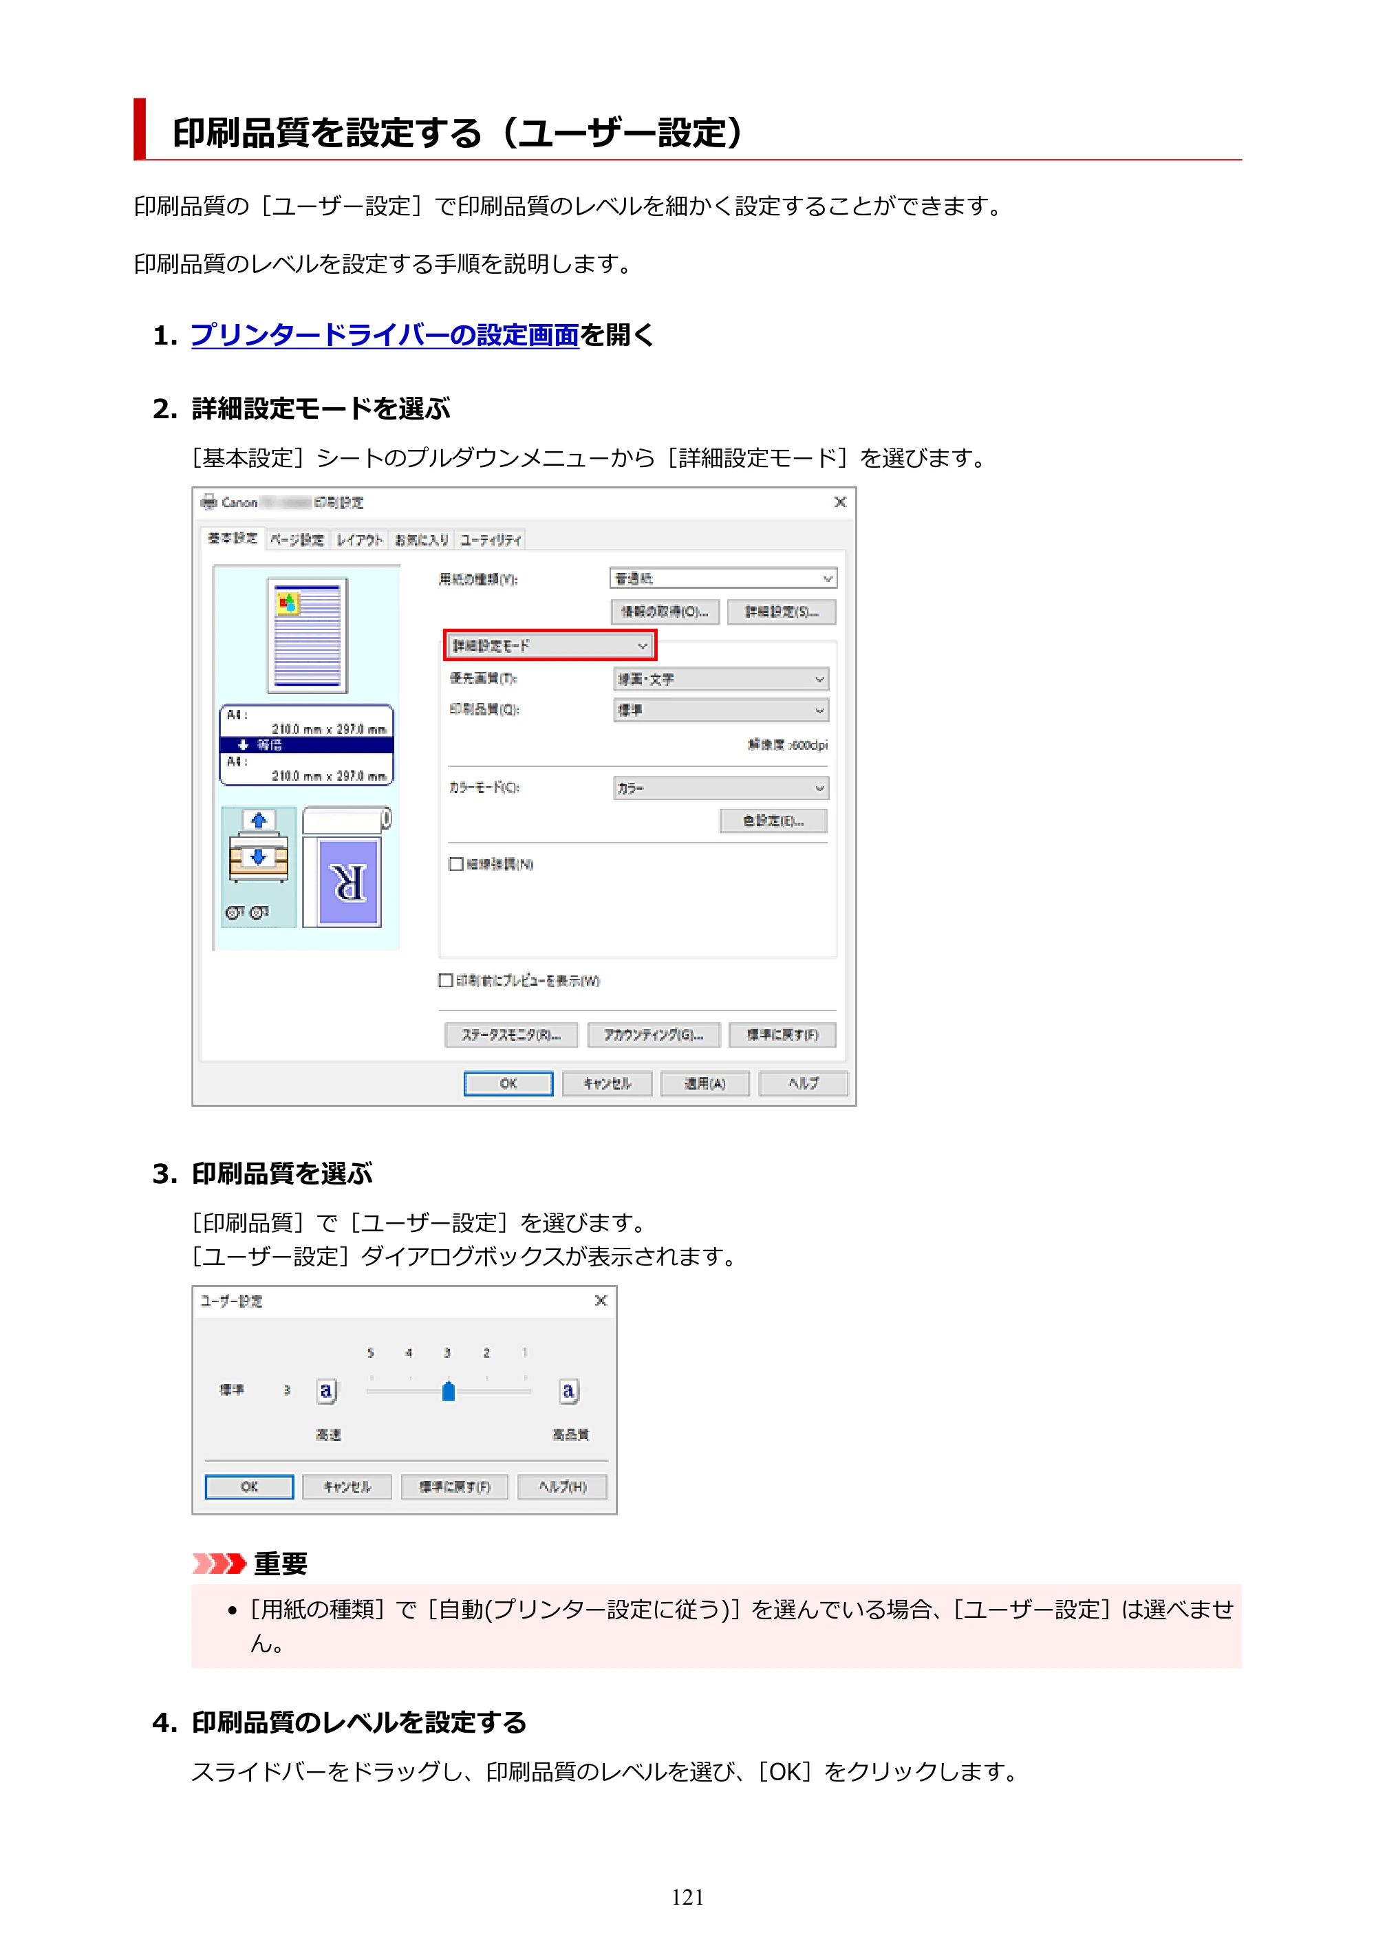
Task: Click the 適用(A) button
Action: pos(705,1083)
